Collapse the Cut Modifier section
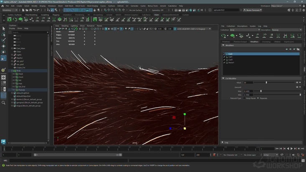The width and height of the screenshot is (306, 172). (223, 78)
